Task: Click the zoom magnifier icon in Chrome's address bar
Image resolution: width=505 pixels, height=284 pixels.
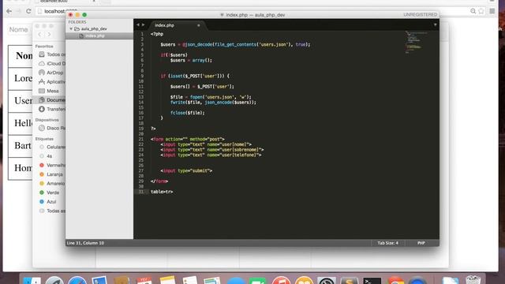Action: tap(473, 11)
